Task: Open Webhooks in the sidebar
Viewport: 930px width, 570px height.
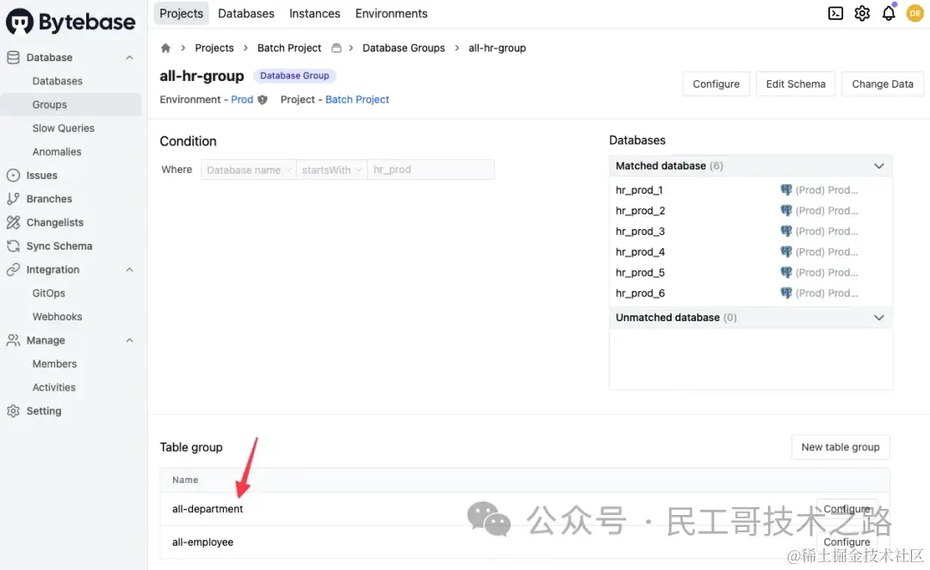Action: 58,317
